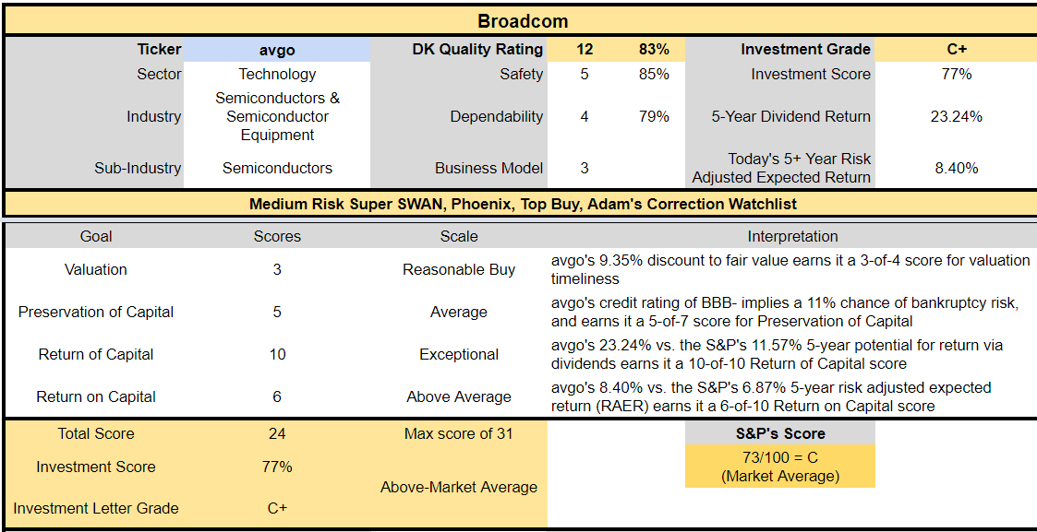
Task: Click the Dependability 79% cell
Action: (x=654, y=117)
